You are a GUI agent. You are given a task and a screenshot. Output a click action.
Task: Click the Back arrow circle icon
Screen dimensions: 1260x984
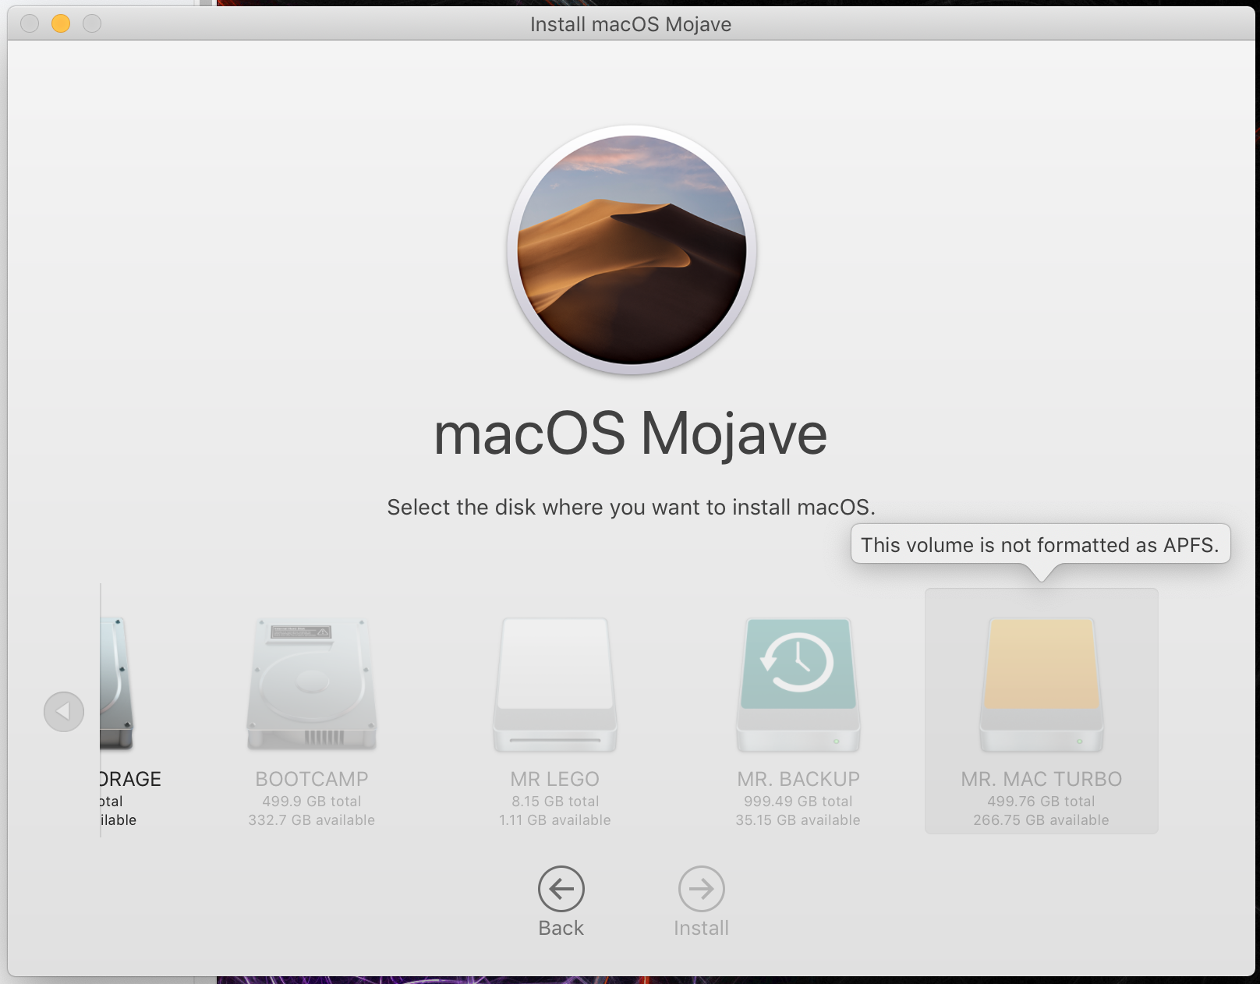561,889
